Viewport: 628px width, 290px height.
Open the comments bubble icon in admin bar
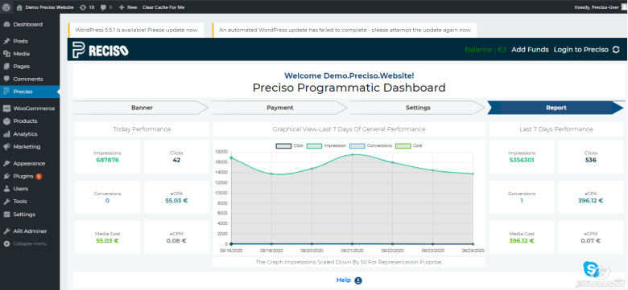(x=103, y=7)
